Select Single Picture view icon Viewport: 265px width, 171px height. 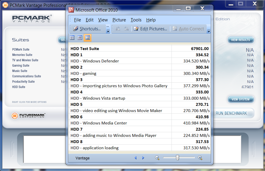coord(88,38)
